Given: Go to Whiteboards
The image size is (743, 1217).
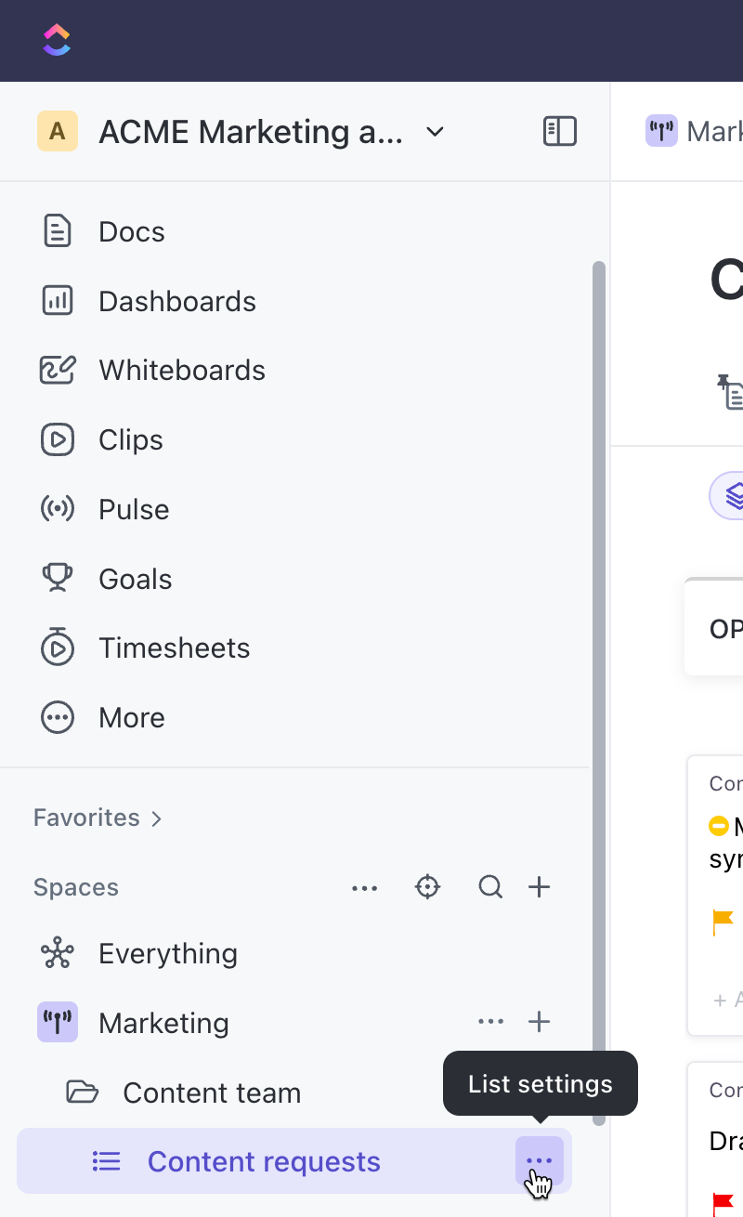Looking at the screenshot, I should pyautogui.click(x=181, y=370).
